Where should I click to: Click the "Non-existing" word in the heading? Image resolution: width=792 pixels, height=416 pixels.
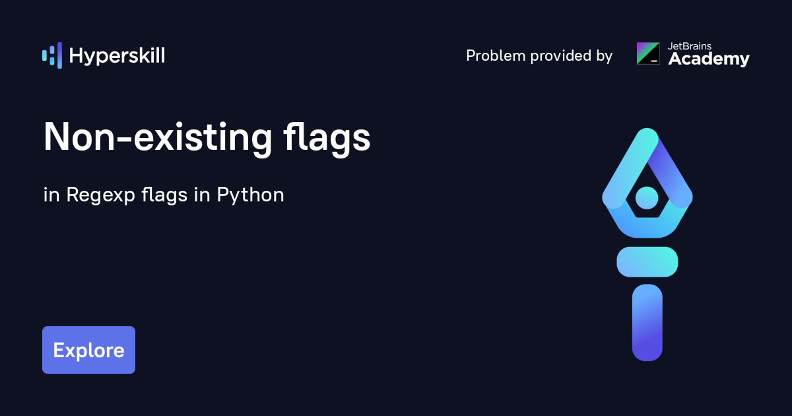157,137
